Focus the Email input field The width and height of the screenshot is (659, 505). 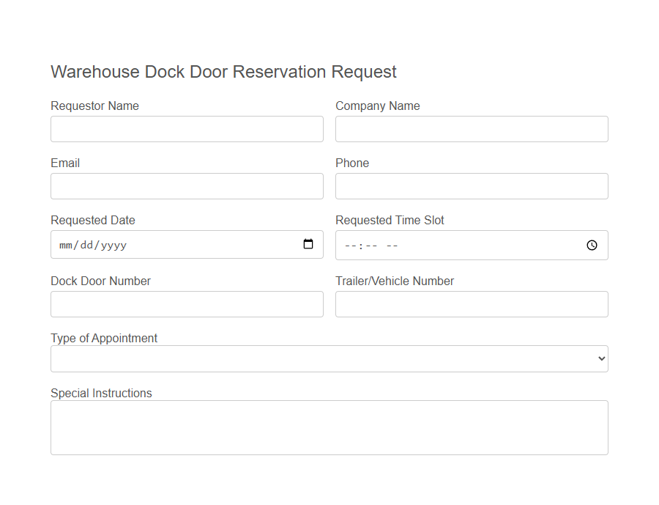pyautogui.click(x=187, y=185)
